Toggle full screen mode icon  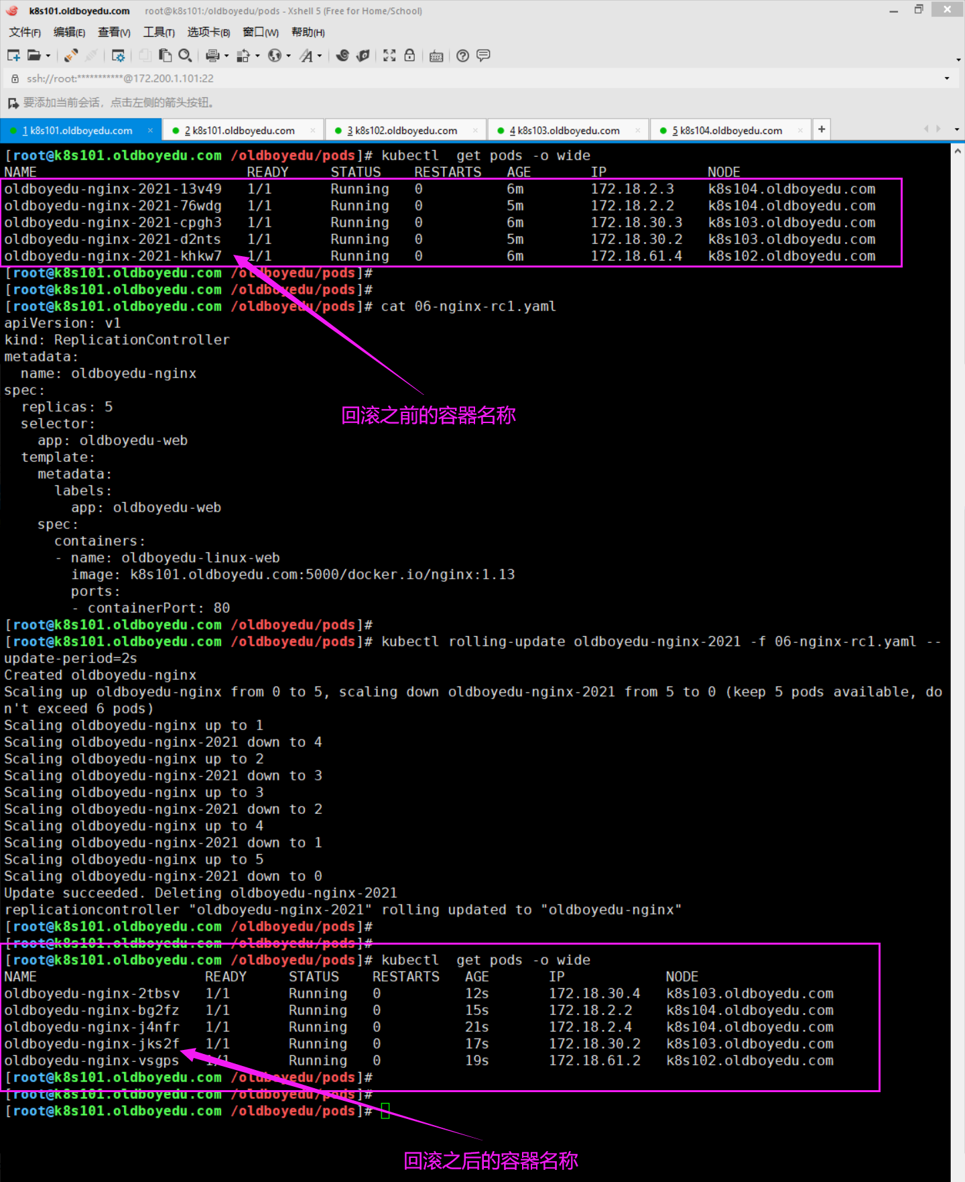[389, 56]
